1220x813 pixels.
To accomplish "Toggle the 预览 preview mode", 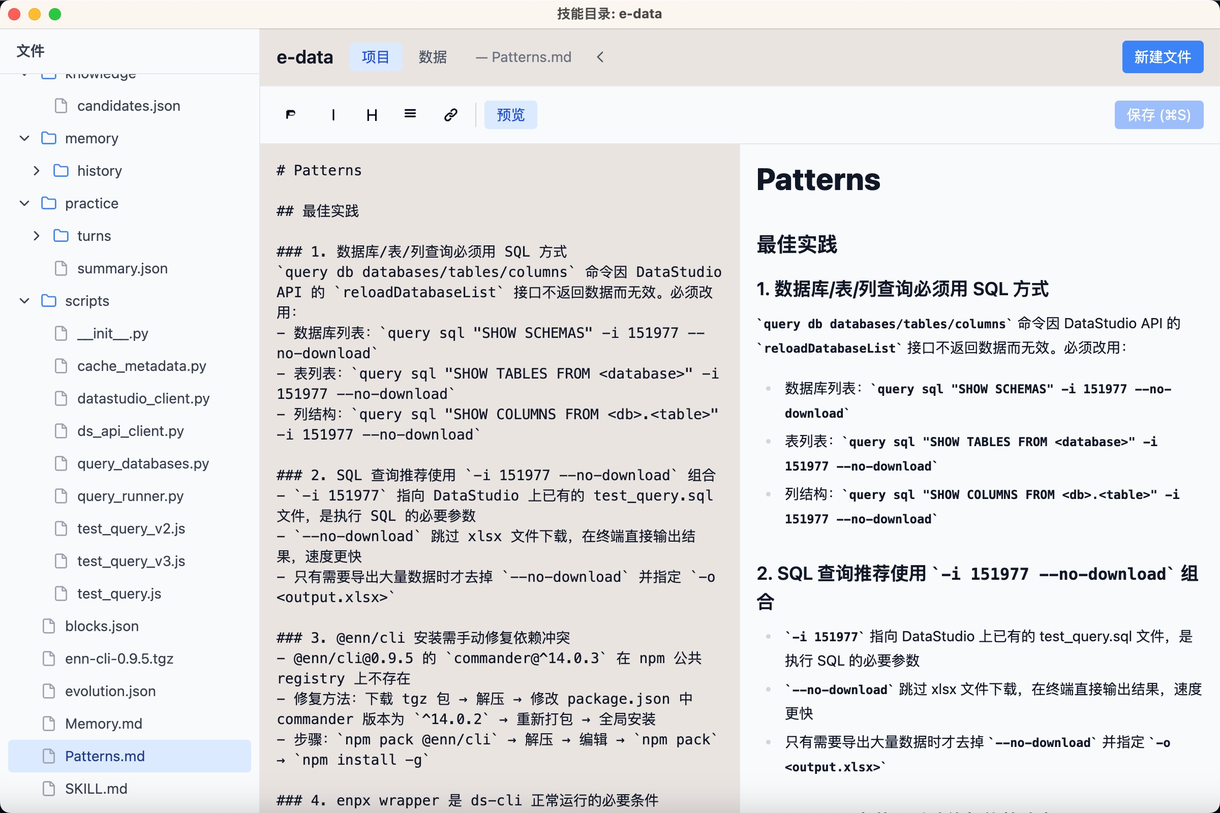I will coord(510,115).
